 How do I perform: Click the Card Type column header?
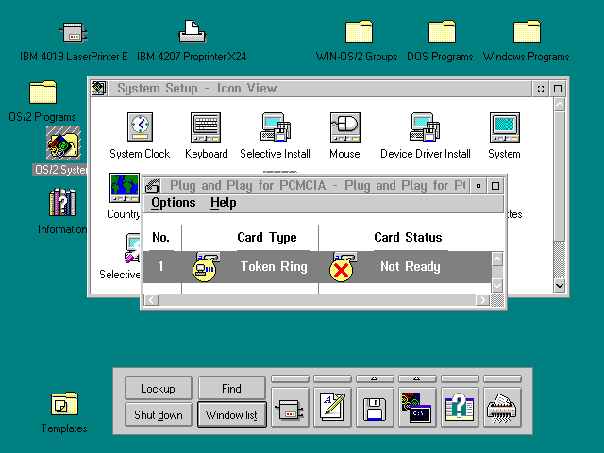point(266,237)
